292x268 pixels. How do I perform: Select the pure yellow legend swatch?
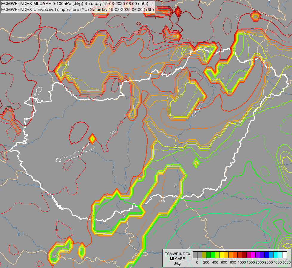pyautogui.click(x=222, y=255)
